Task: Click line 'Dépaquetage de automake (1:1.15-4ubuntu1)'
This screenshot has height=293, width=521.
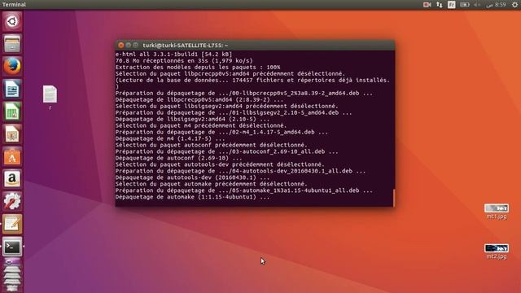Action: pos(192,197)
